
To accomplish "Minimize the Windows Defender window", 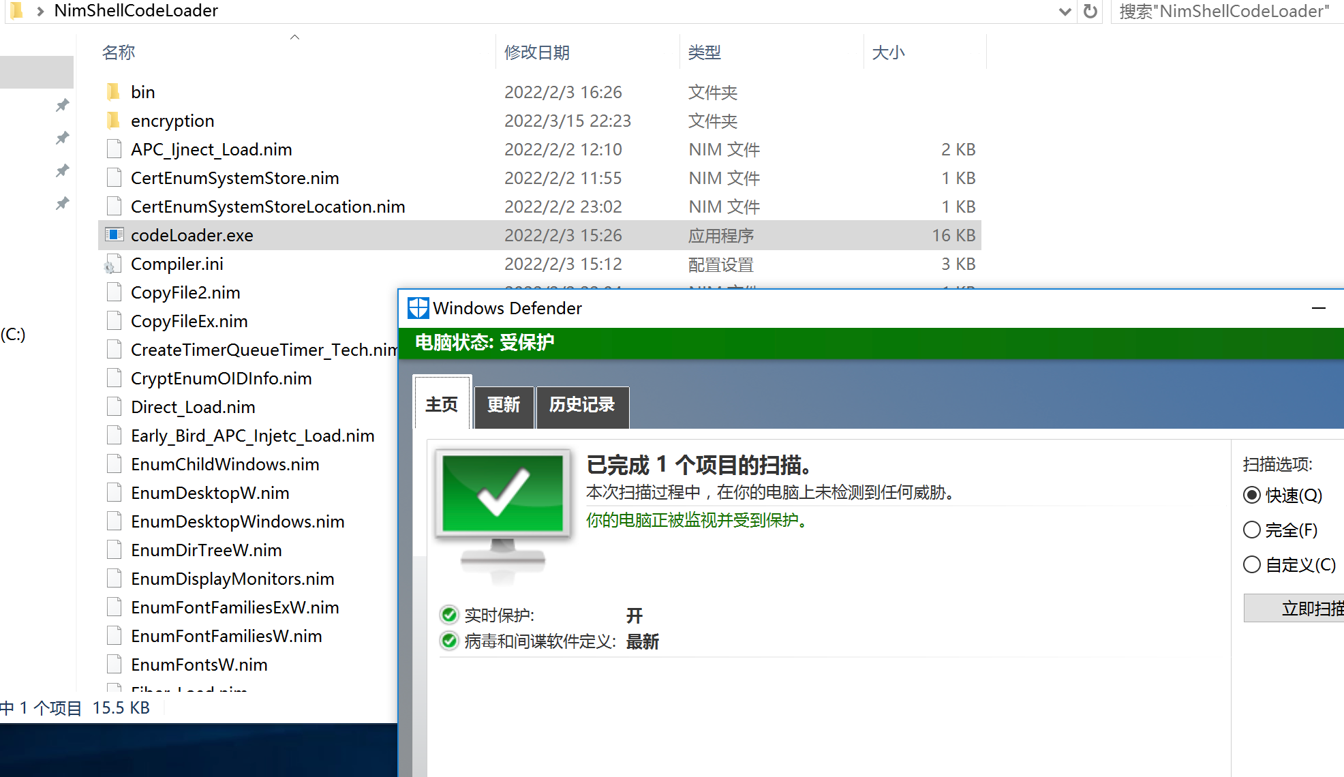I will point(1318,308).
